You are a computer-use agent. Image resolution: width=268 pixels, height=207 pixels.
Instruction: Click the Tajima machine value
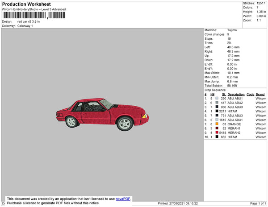coord(232,30)
